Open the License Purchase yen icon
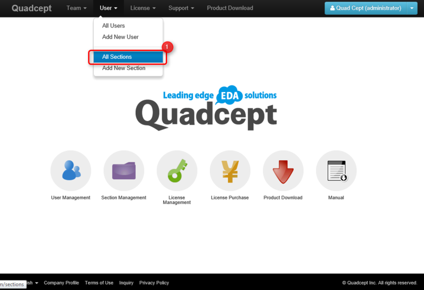Image resolution: width=424 pixels, height=290 pixels. click(x=230, y=171)
